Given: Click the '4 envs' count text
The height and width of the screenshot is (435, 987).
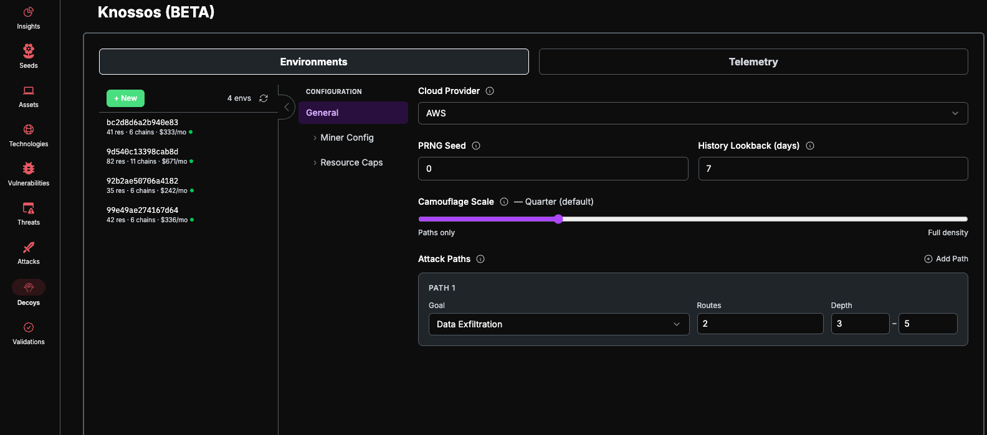Looking at the screenshot, I should (x=239, y=98).
